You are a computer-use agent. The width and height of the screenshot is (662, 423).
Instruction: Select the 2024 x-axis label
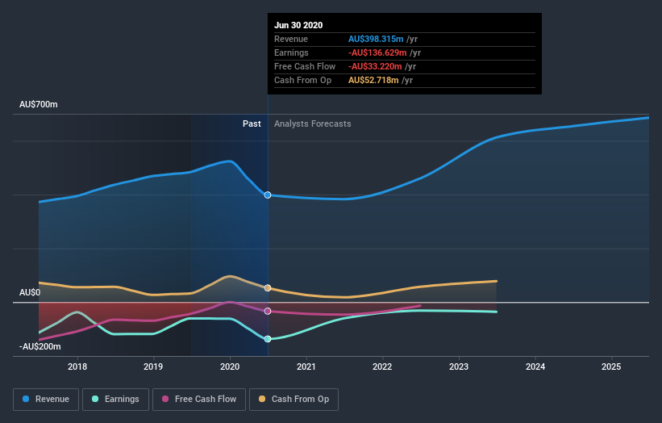(535, 366)
